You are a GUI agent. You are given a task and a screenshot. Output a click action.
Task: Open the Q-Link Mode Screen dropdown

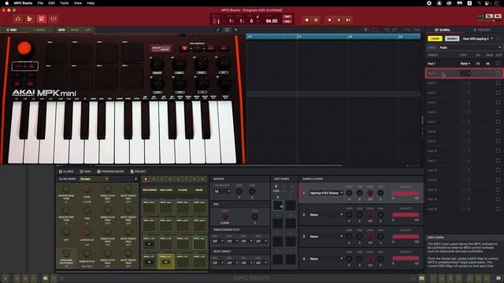pyautogui.click(x=94, y=179)
